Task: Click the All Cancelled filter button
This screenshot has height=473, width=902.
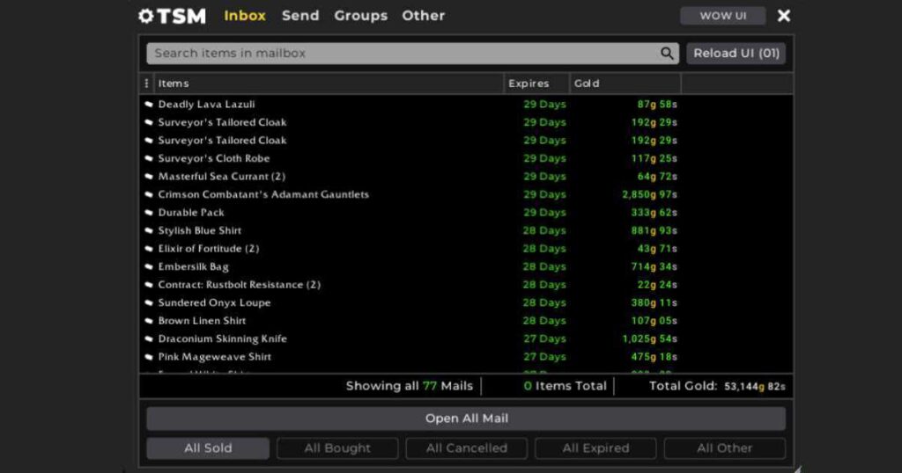Action: tap(466, 448)
